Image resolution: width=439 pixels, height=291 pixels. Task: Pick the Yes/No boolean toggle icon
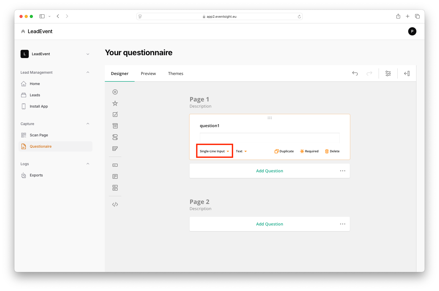tap(115, 137)
